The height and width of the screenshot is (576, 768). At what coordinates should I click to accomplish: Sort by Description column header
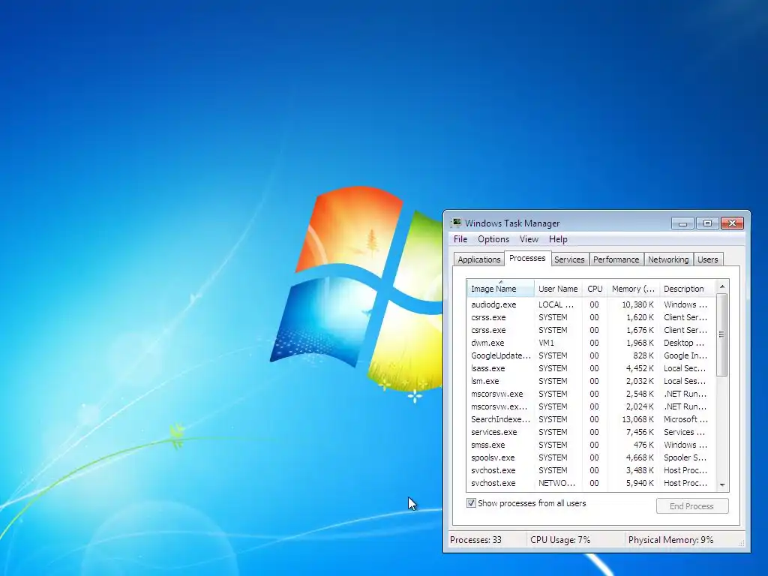(x=687, y=289)
